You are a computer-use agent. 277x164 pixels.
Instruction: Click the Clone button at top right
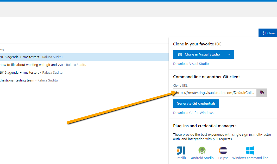[x=268, y=33]
